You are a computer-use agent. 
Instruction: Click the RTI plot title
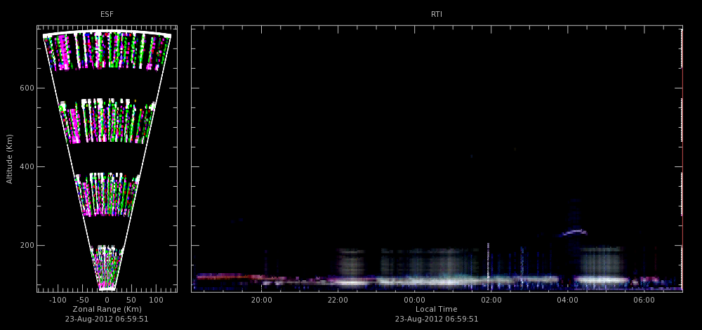coord(437,14)
